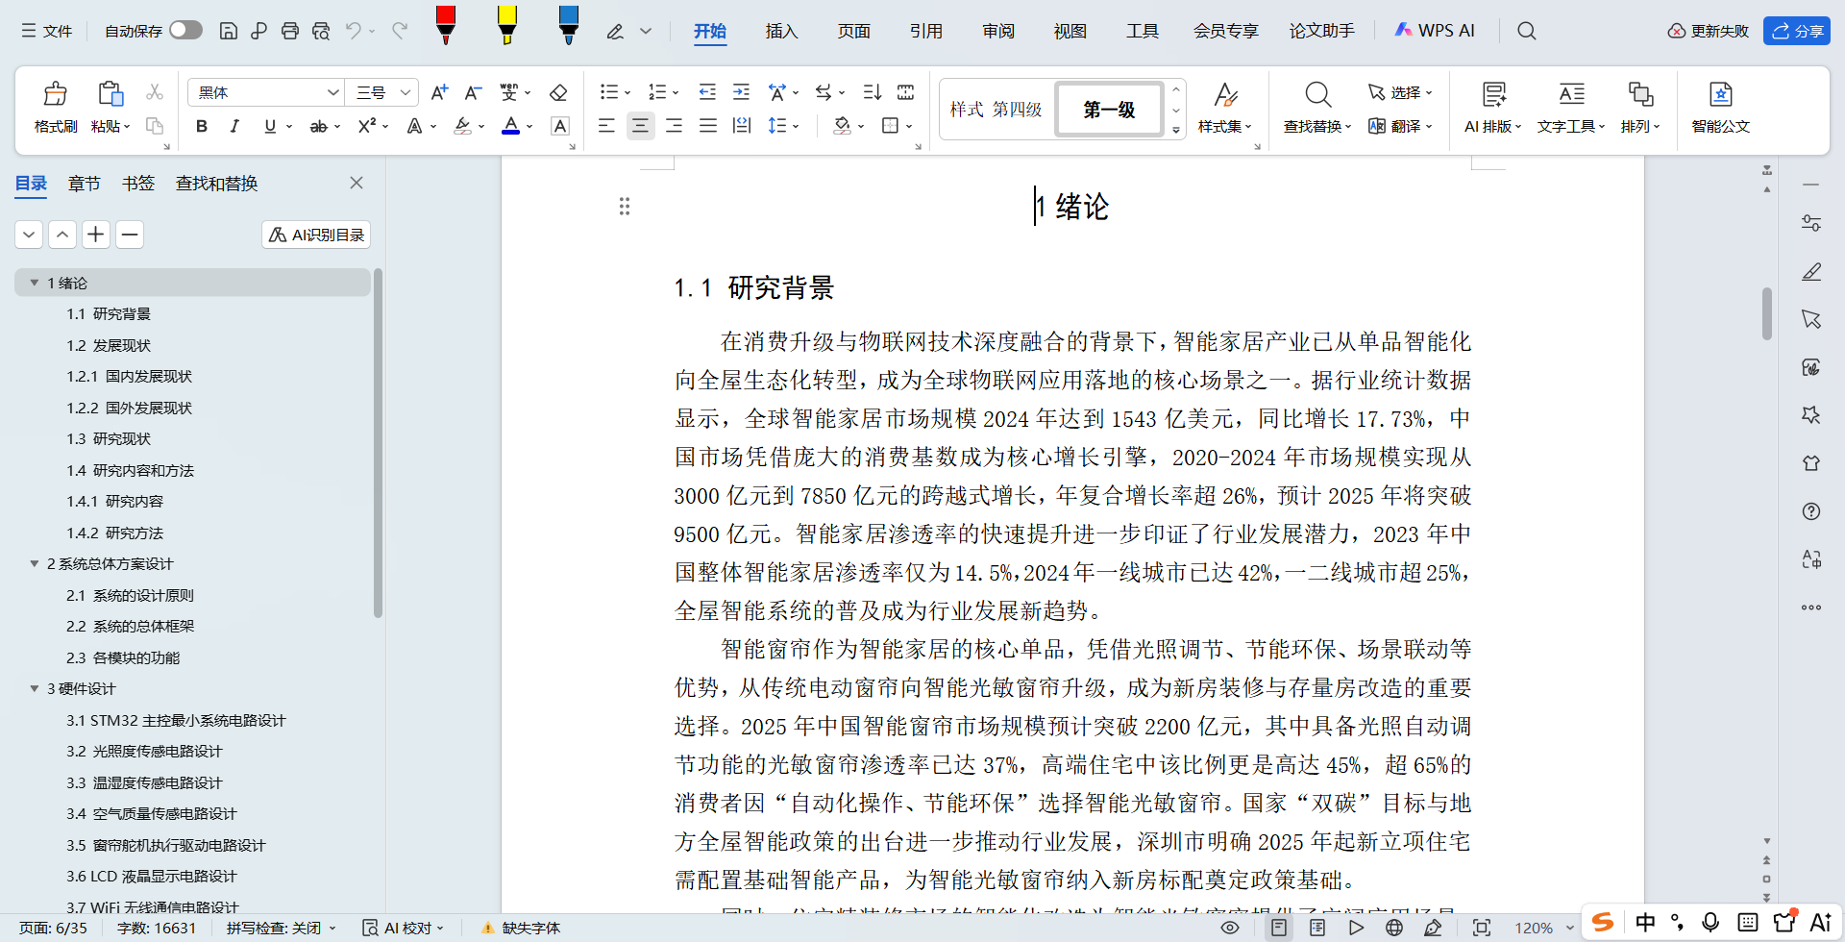Click the Web layout globe icon

[x=1394, y=928]
